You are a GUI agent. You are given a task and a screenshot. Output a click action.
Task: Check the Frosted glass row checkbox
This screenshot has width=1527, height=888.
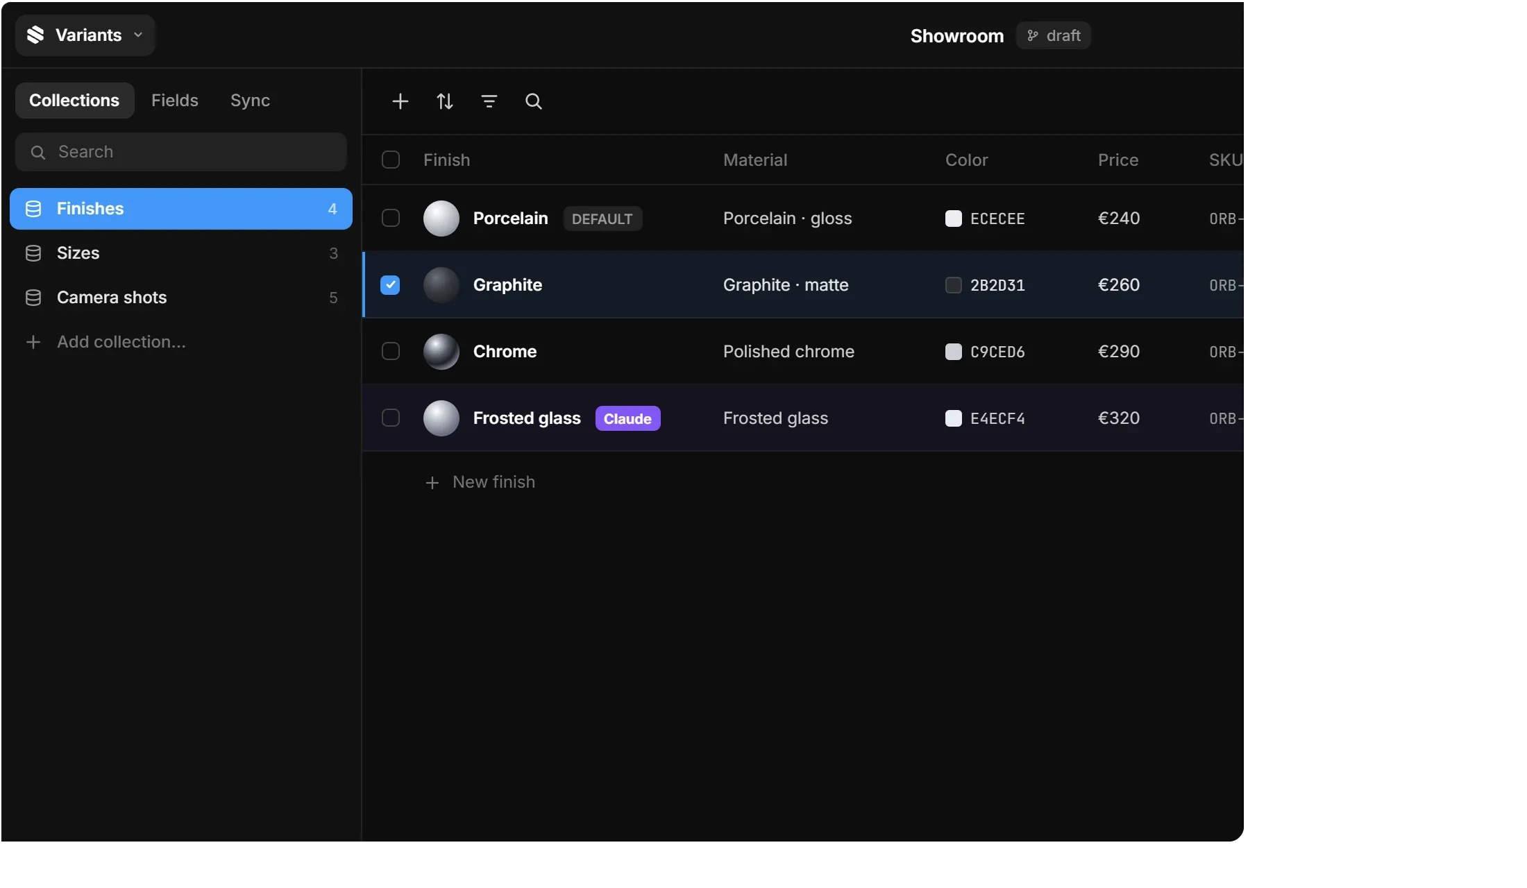click(x=391, y=418)
